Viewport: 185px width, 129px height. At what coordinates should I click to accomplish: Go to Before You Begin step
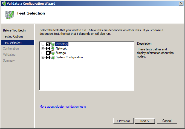tap(14, 30)
